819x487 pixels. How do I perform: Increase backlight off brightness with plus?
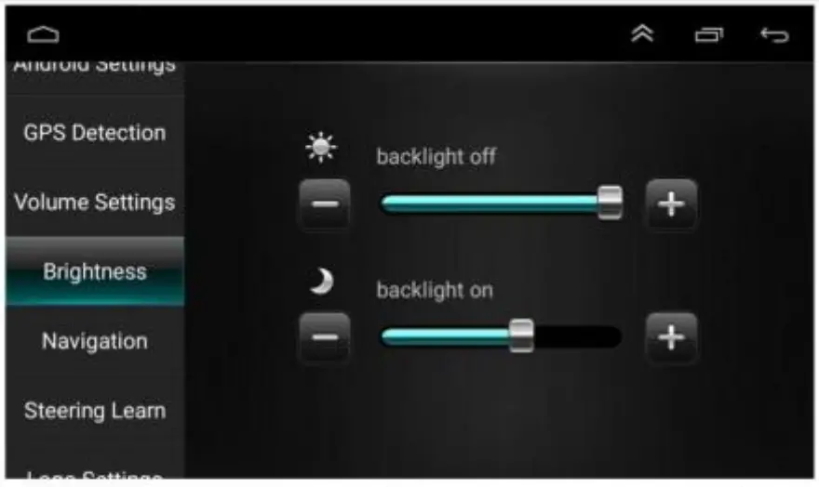tap(671, 204)
